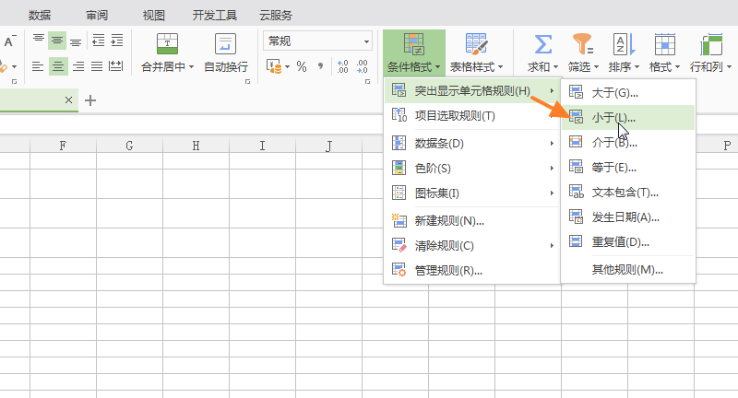Click the thousands separator comma button
The height and width of the screenshot is (398, 738).
[x=320, y=66]
